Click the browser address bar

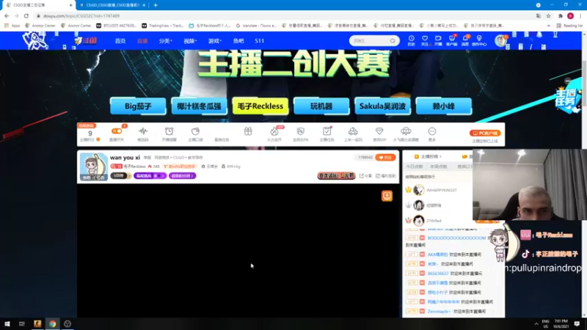[285, 15]
